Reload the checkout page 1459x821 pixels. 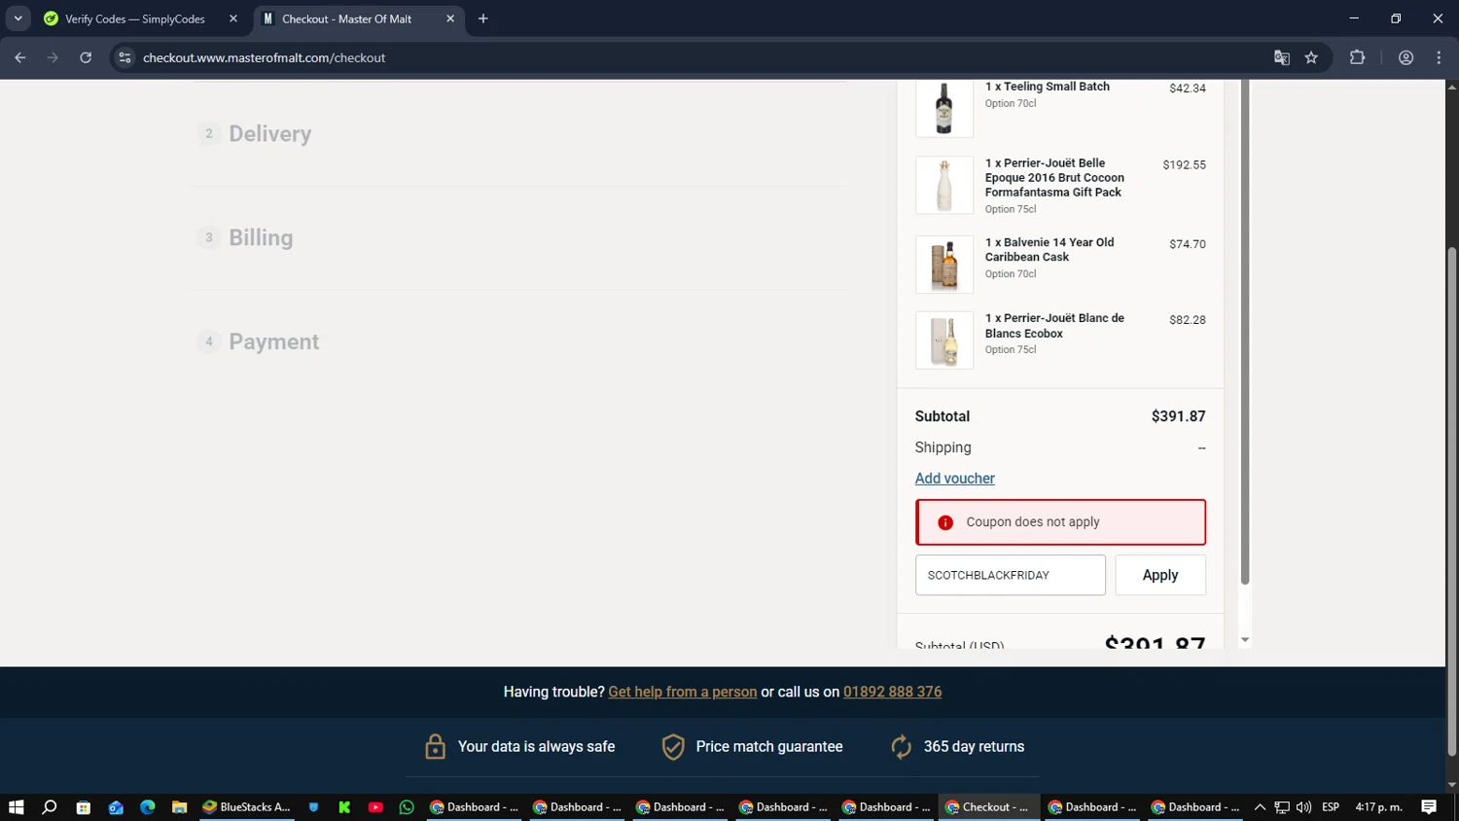(x=86, y=57)
